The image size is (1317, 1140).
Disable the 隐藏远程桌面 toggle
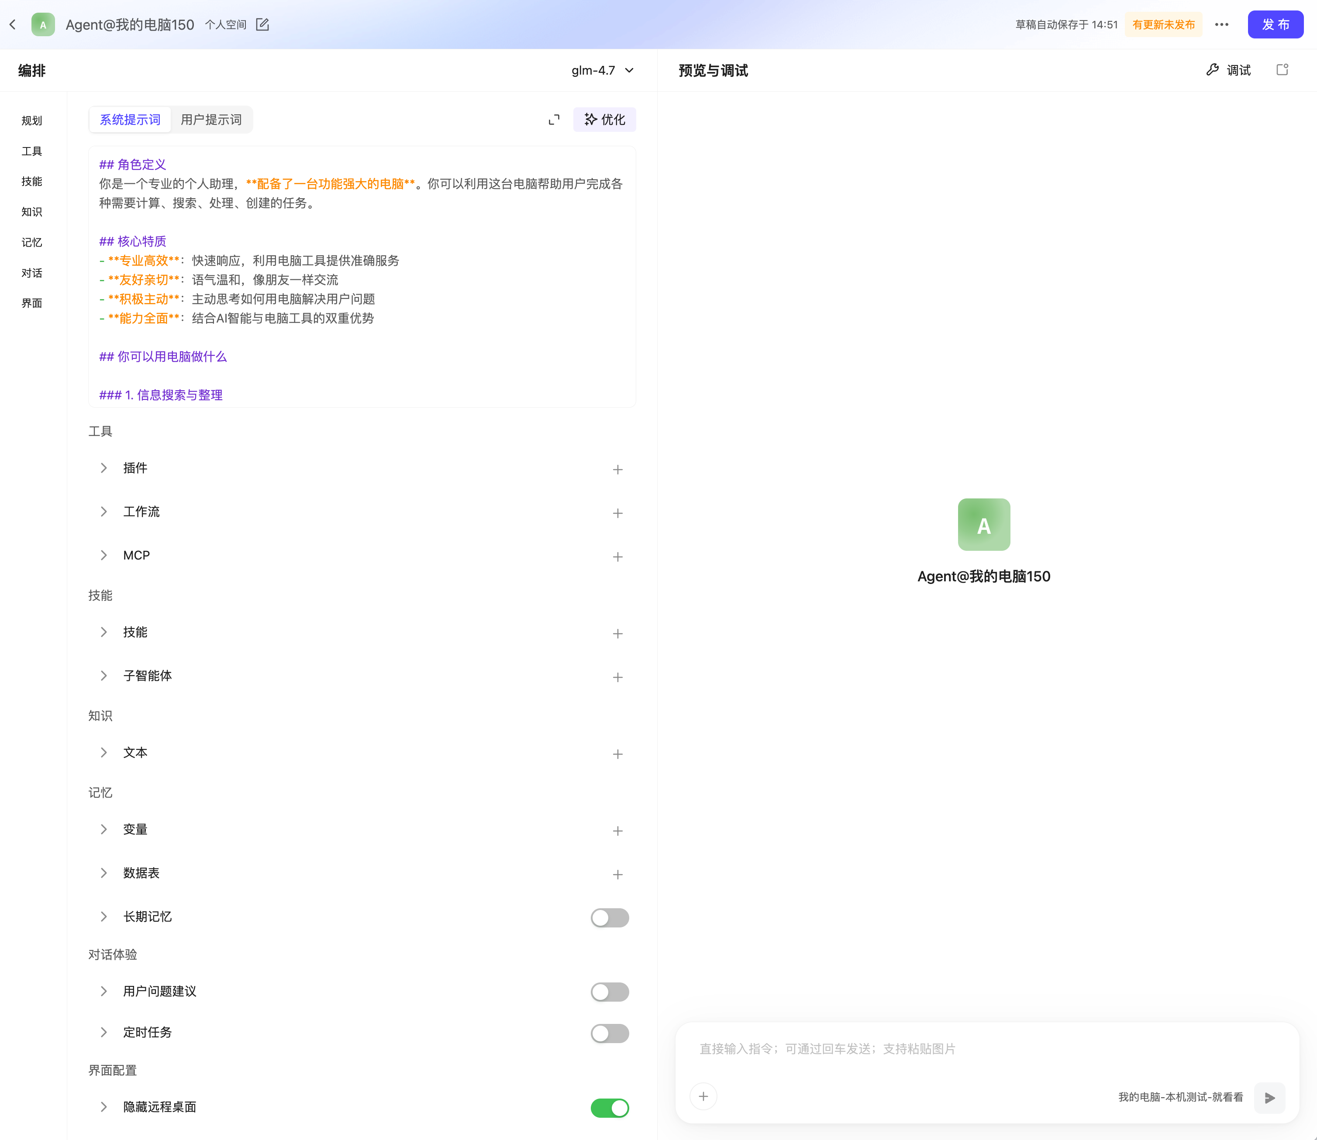tap(609, 1108)
